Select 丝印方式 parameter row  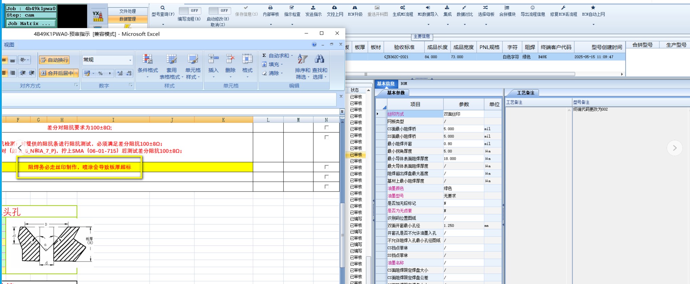click(438, 114)
